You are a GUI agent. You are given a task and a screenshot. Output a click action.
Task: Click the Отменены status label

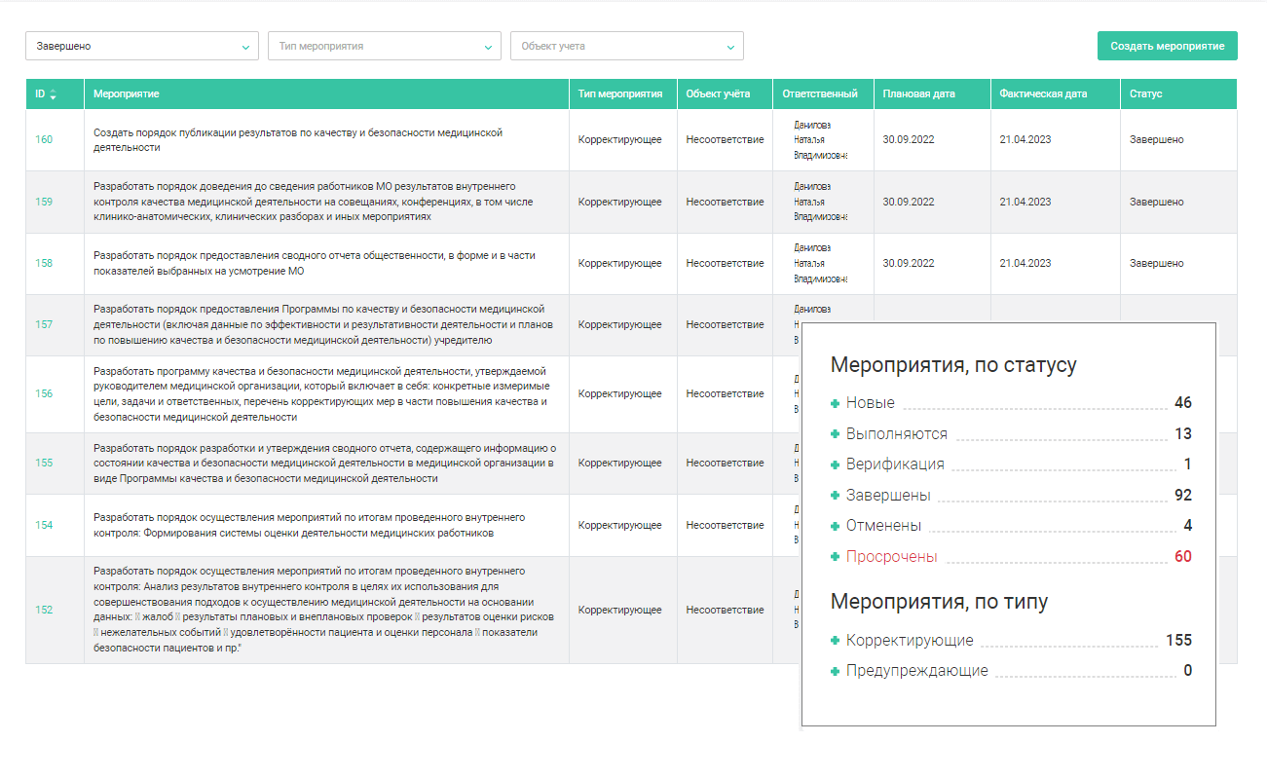(883, 526)
